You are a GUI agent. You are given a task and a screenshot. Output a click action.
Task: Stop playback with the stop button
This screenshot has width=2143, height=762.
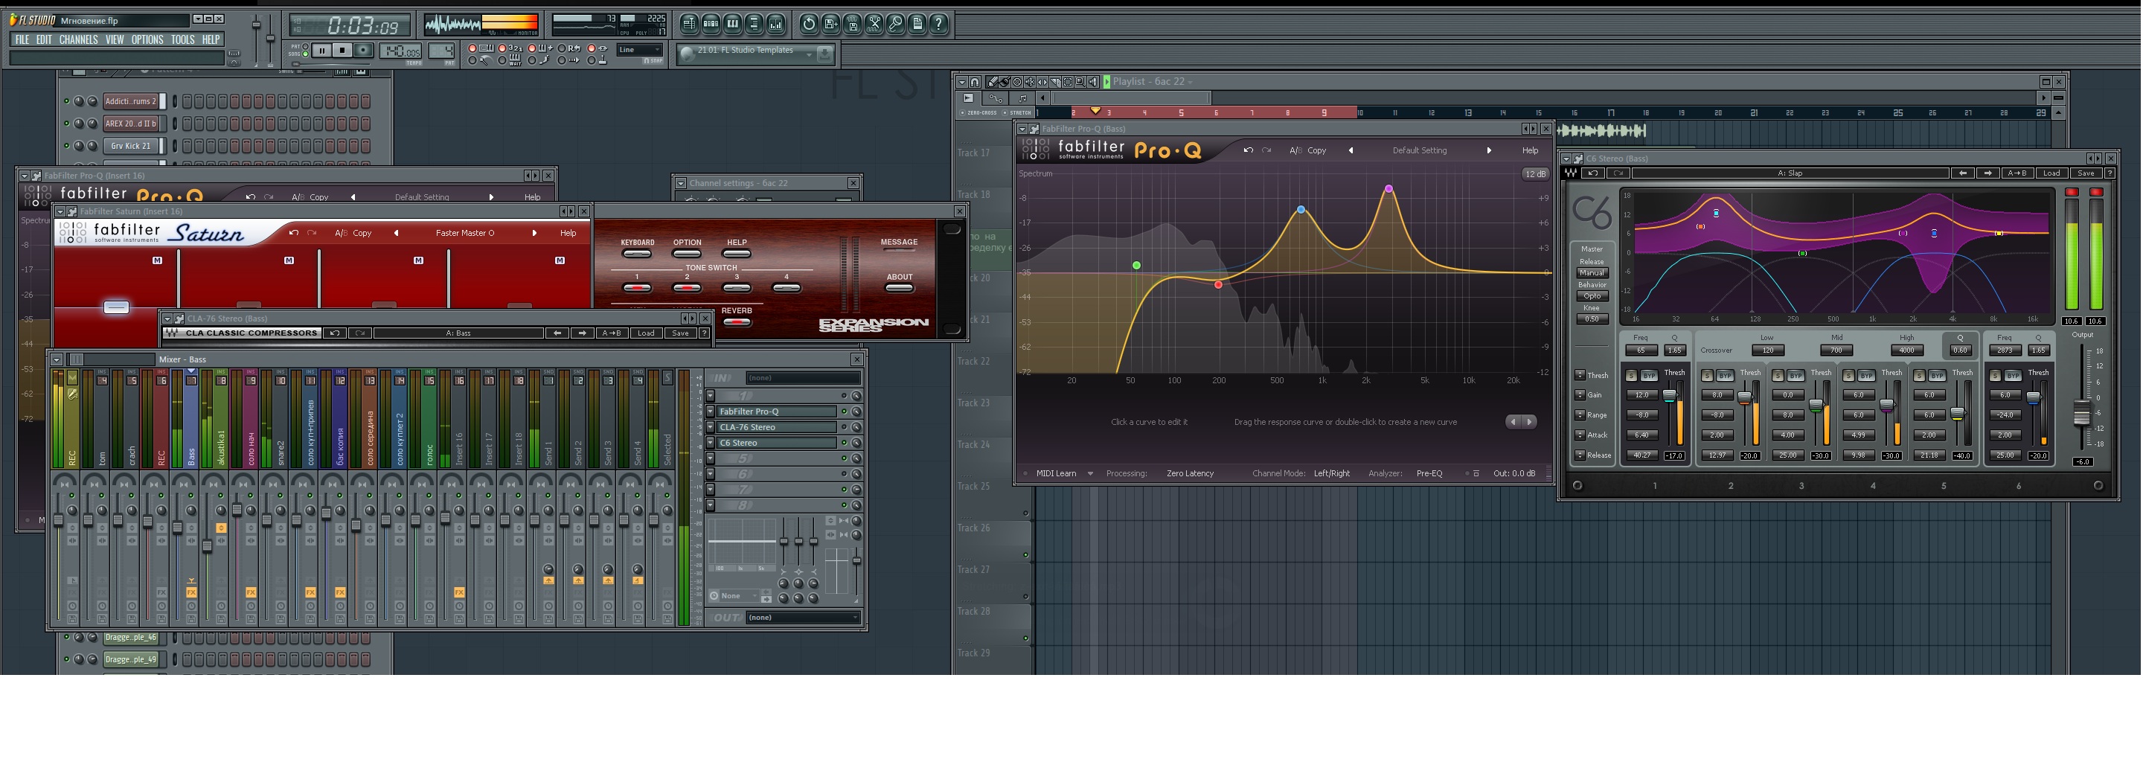point(342,51)
